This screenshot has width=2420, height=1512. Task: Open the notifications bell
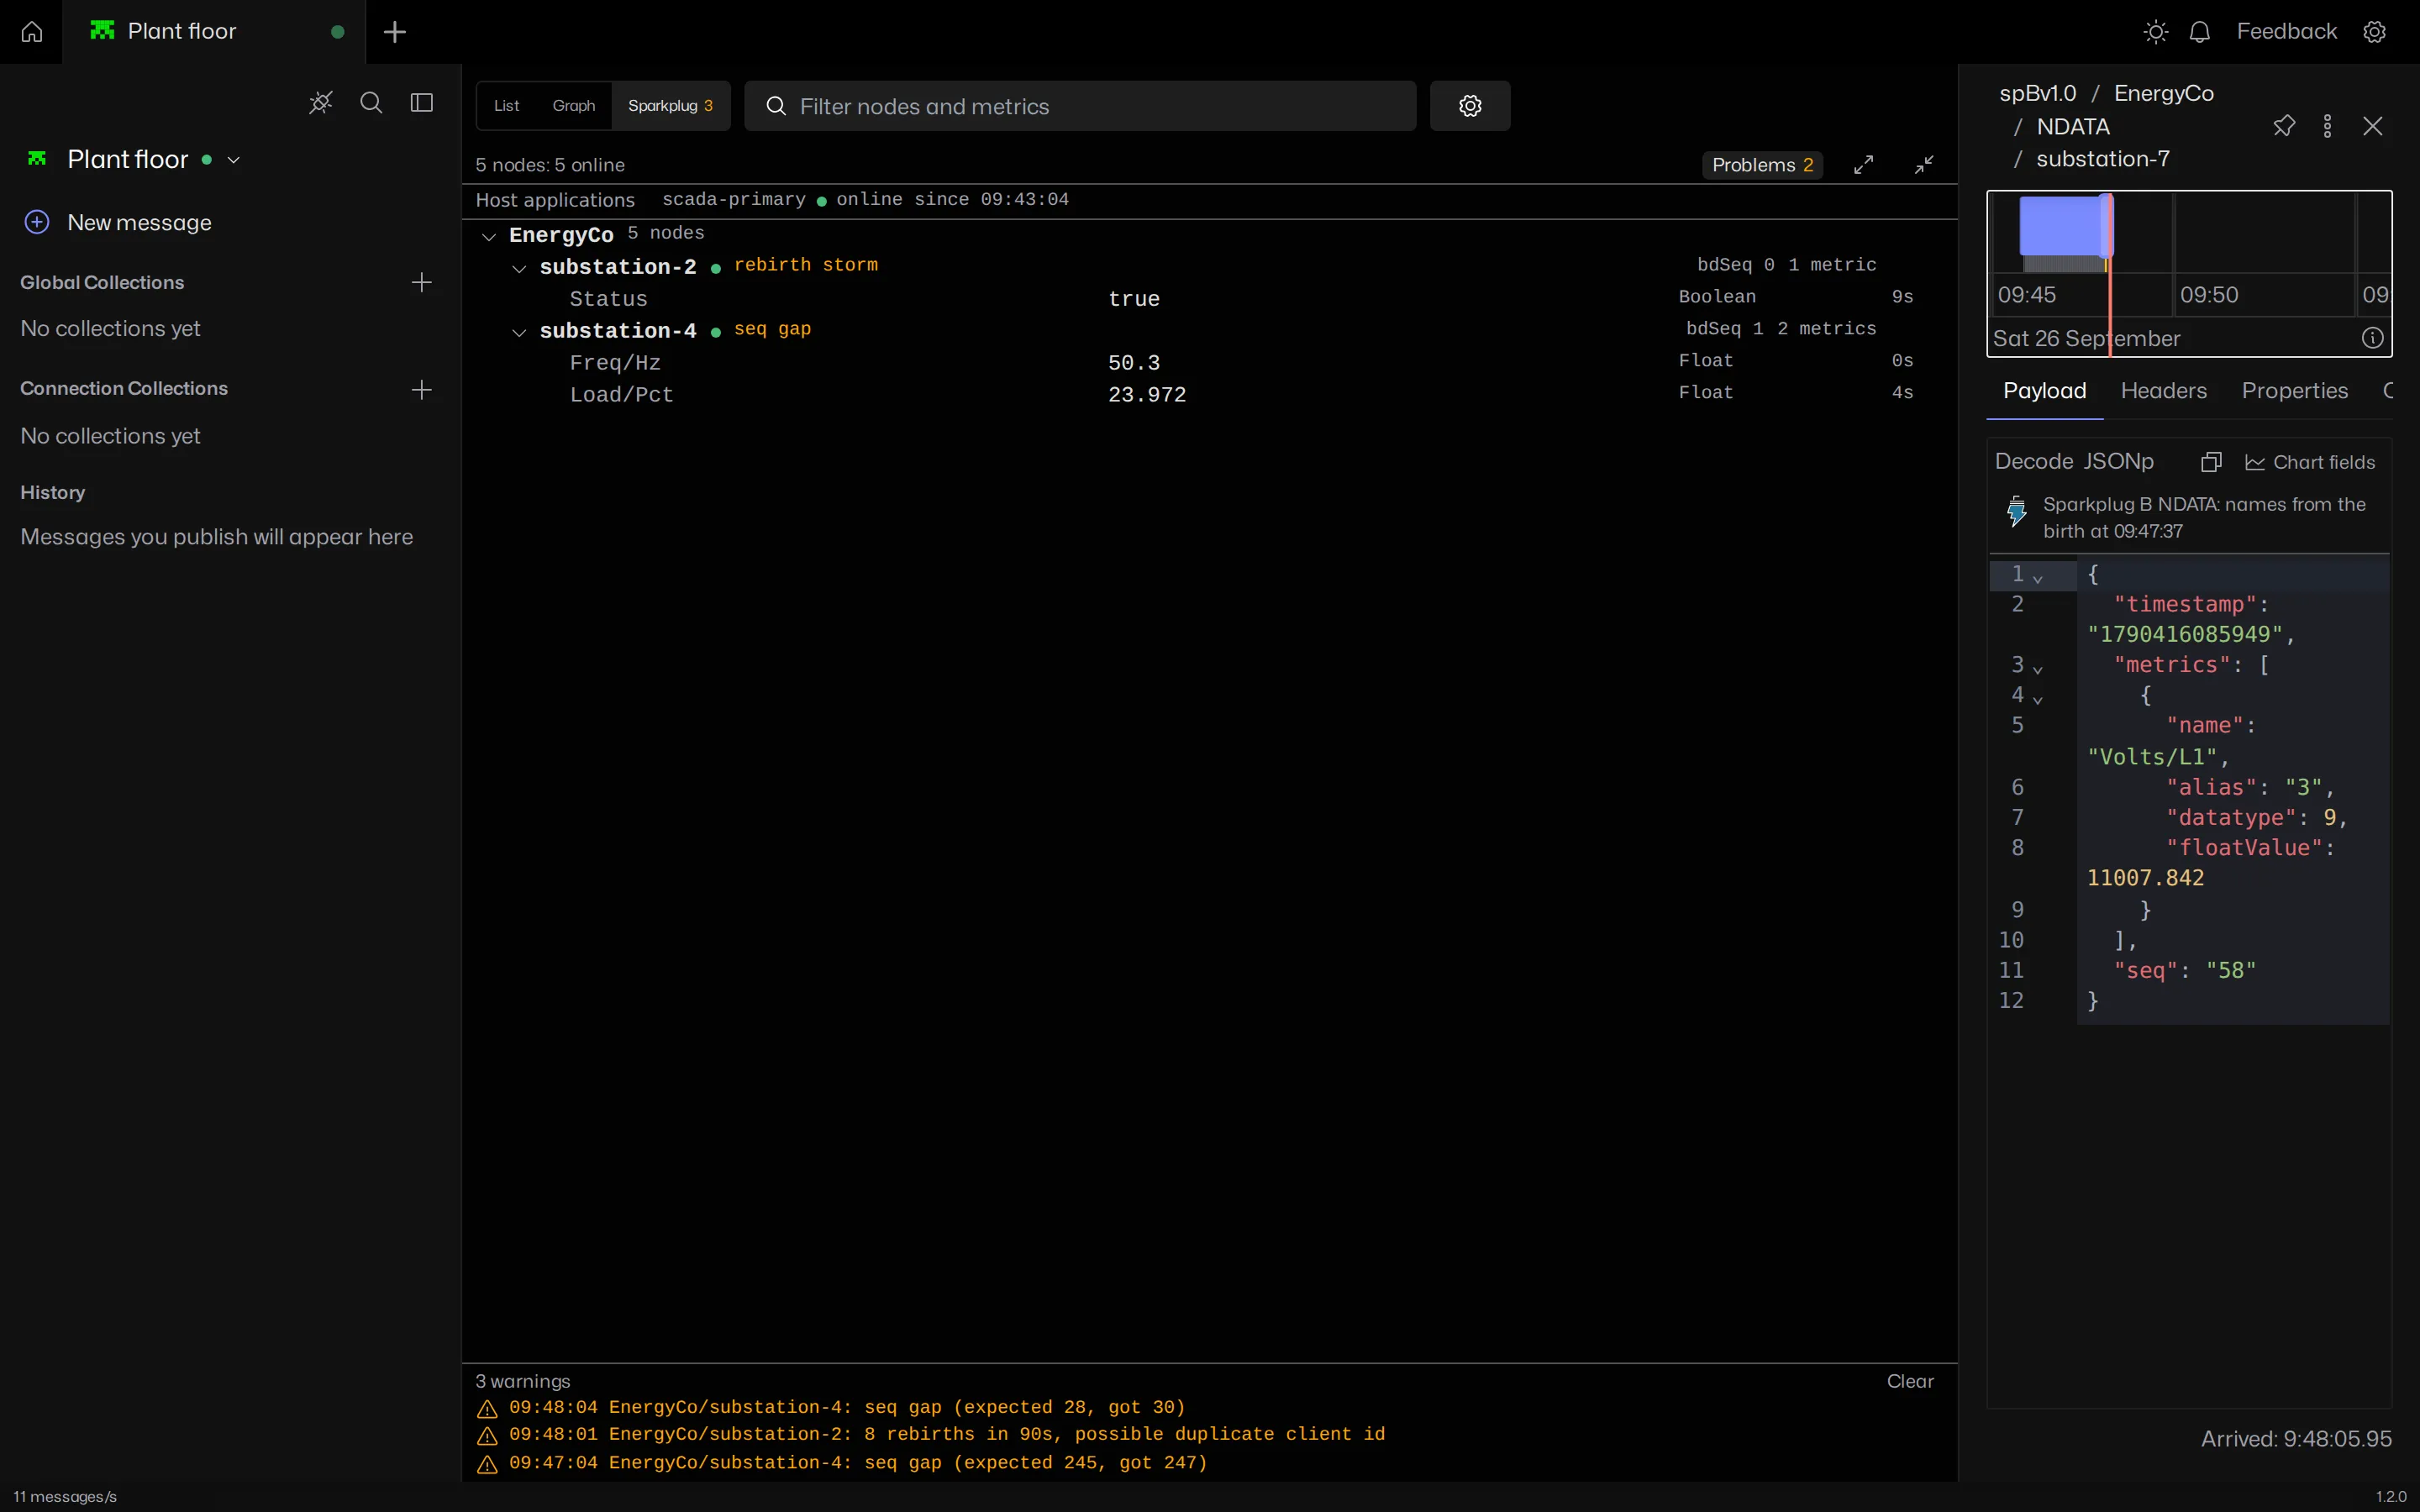[x=2199, y=32]
